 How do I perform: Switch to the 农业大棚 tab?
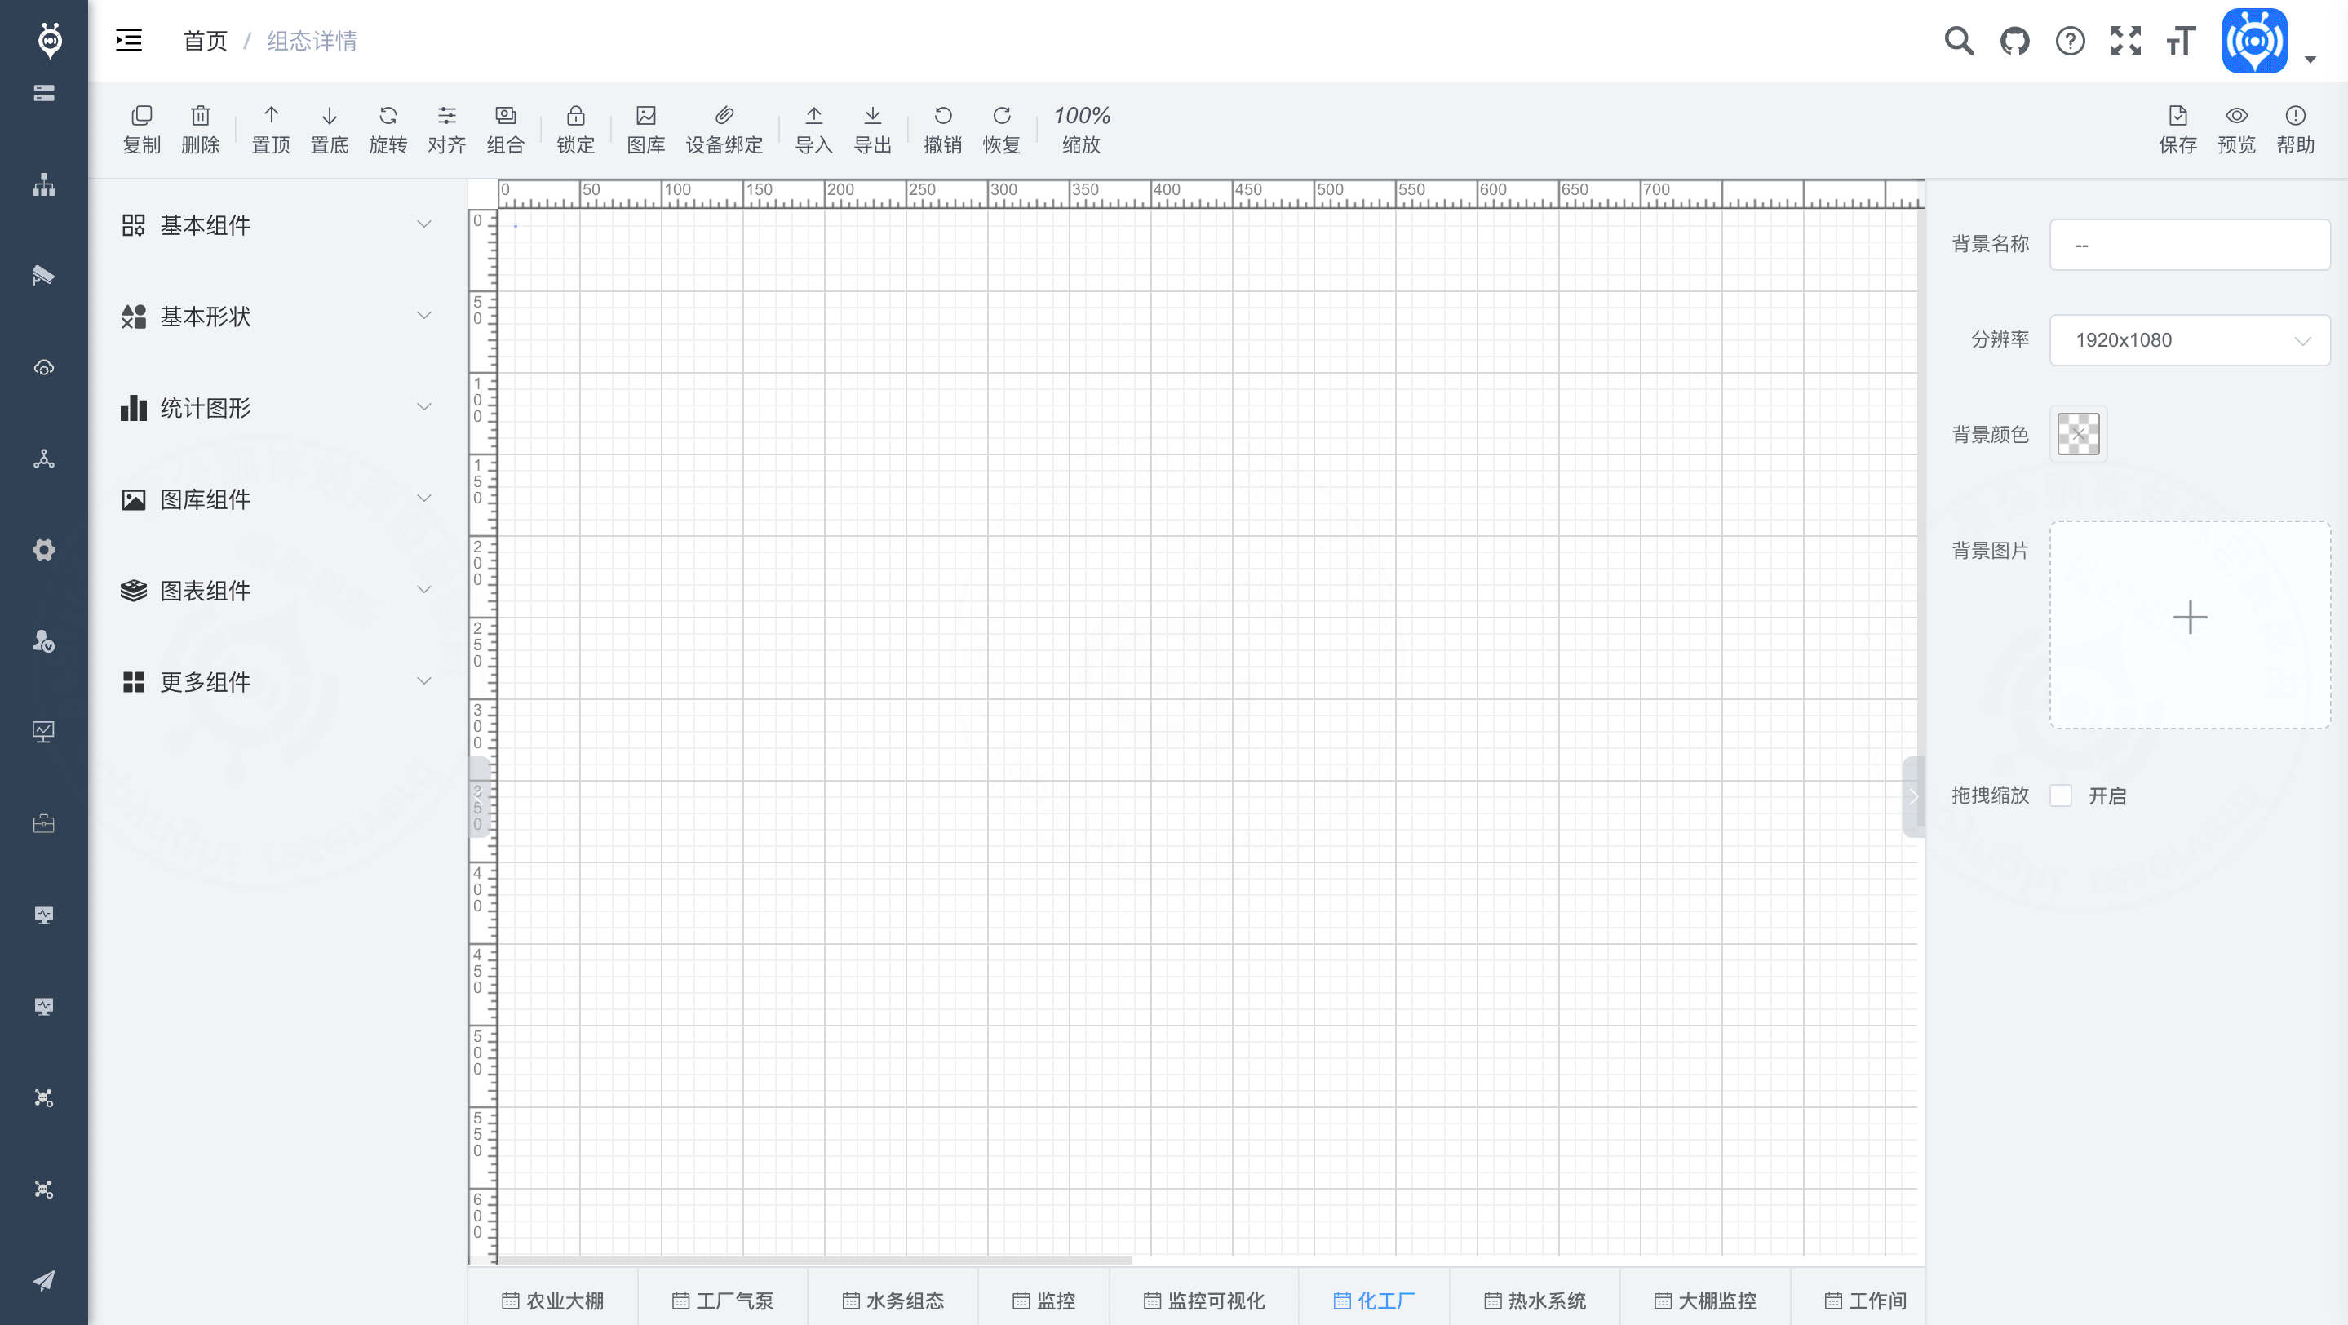coord(553,1301)
